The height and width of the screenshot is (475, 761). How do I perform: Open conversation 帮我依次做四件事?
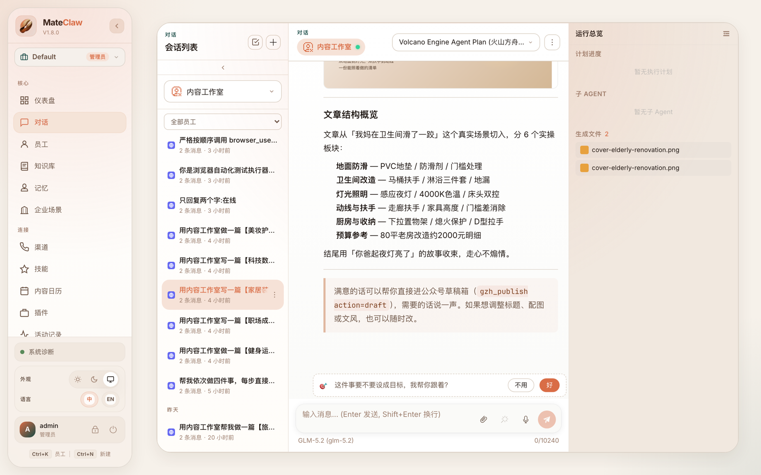click(223, 385)
